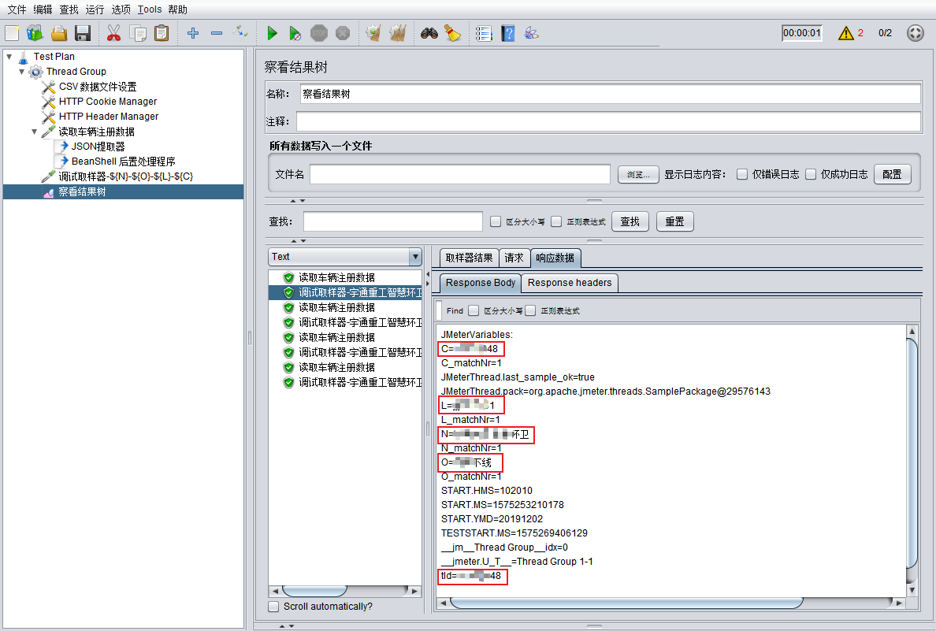Click the New test plan icon
Viewport: 936px width, 631px height.
[13, 33]
